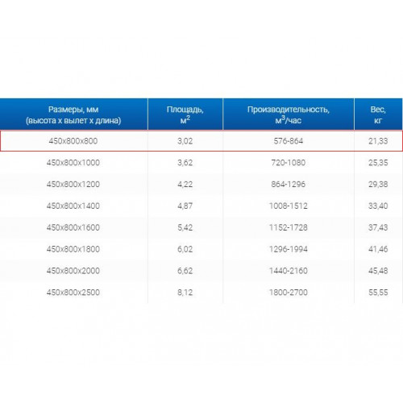Click the performance value 1800-2700
Viewport: 403px width, 403px height.
pyautogui.click(x=289, y=293)
